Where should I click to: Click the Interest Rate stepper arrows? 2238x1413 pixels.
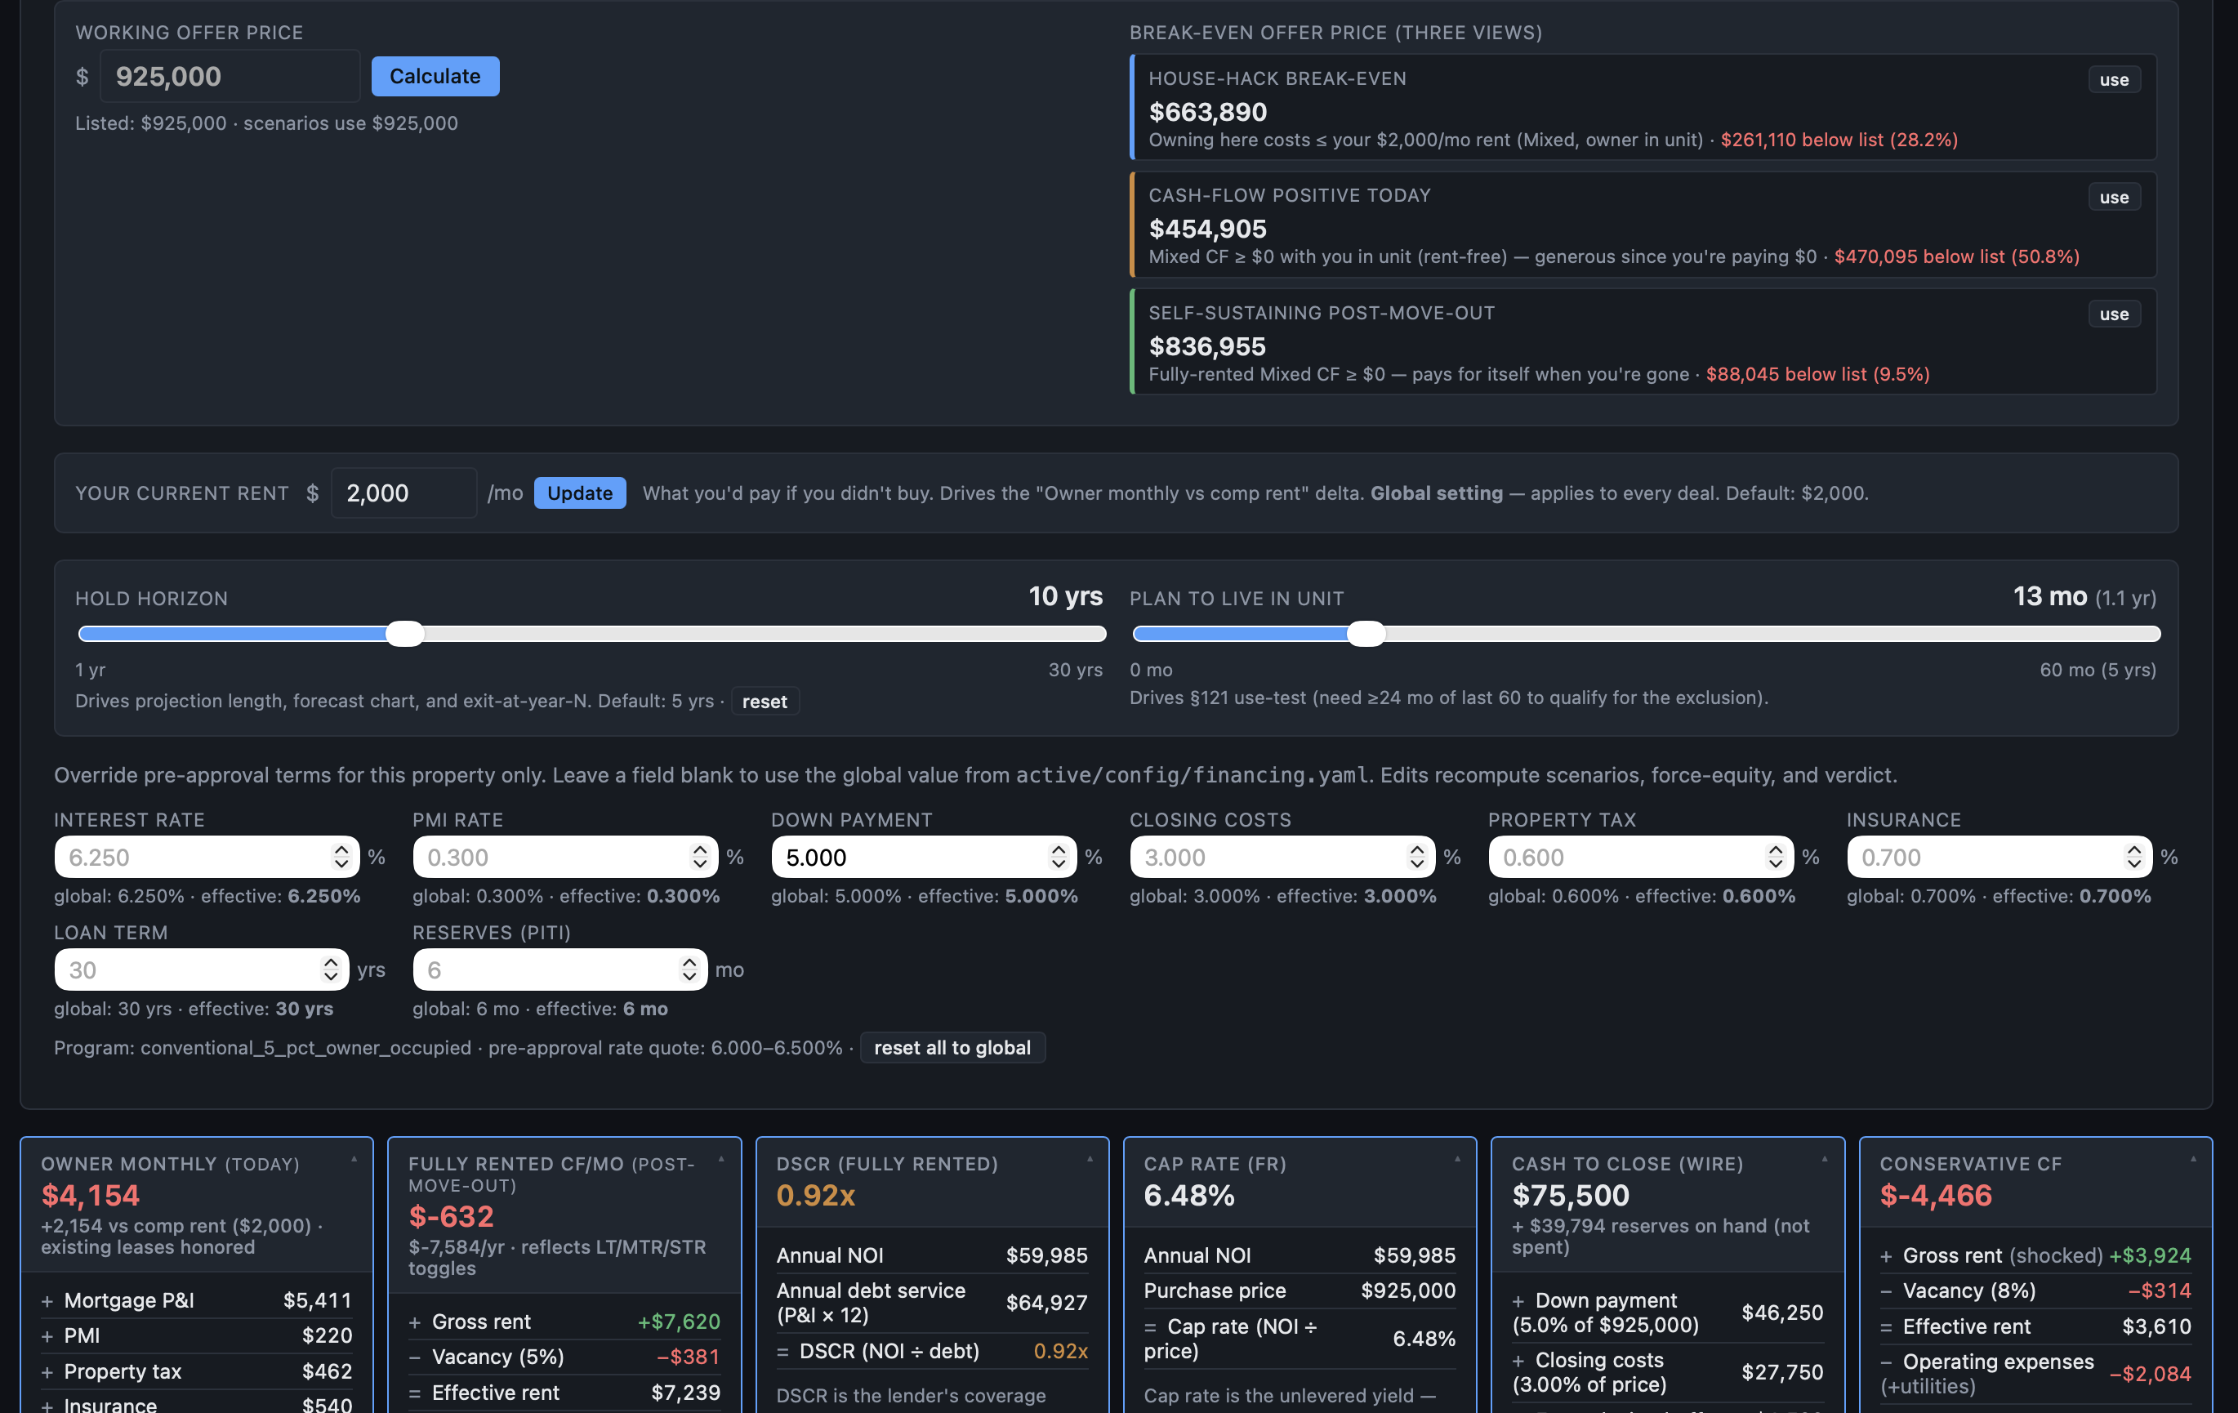click(341, 857)
